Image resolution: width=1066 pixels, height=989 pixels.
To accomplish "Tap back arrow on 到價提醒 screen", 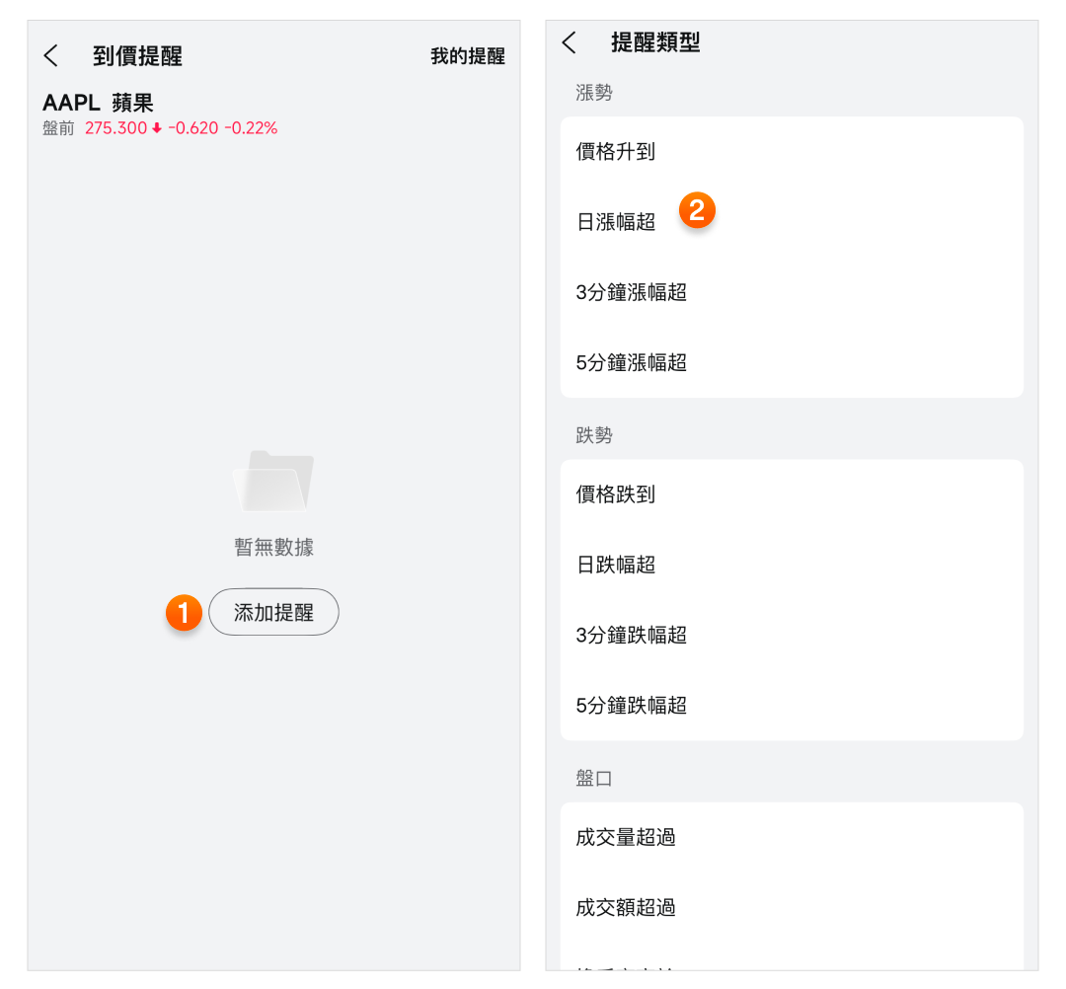I will pos(51,56).
